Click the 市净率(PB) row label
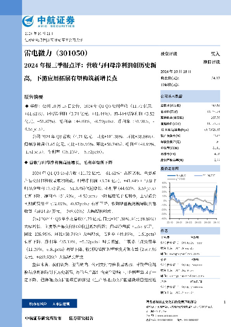 tap(168, 154)
